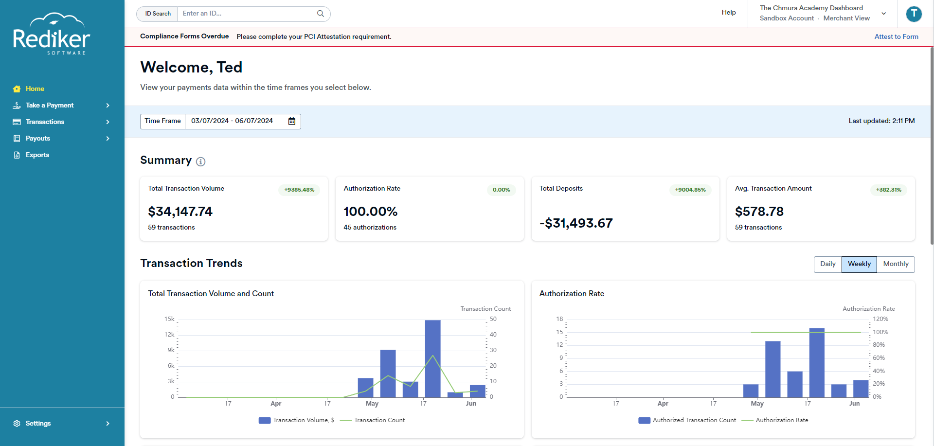This screenshot has height=446, width=934.
Task: Expand the Take a Payment submenu chevron
Action: (x=108, y=105)
